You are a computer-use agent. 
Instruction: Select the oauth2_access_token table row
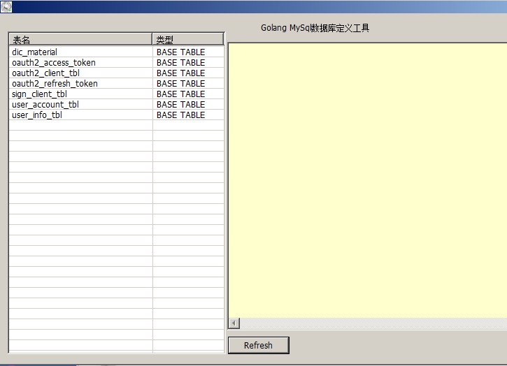[54, 63]
